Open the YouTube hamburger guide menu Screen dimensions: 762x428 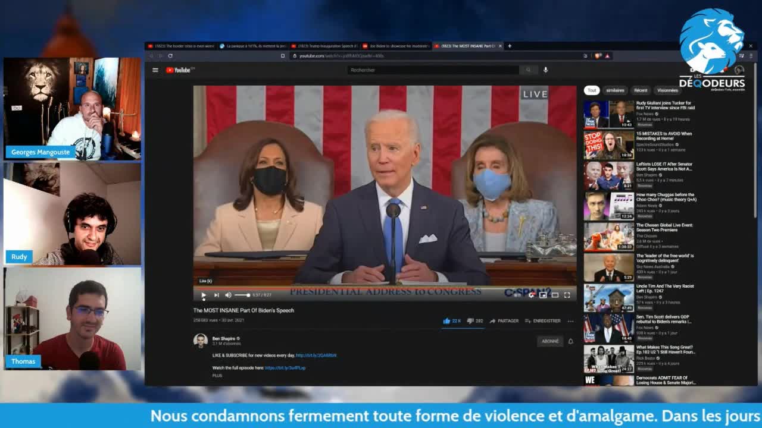(155, 70)
